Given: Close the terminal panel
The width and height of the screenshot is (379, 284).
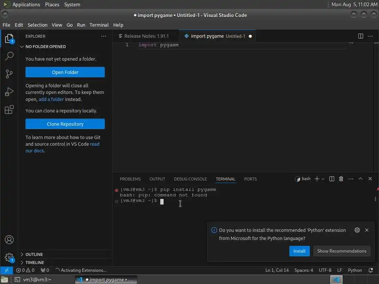Looking at the screenshot, I should [370, 179].
